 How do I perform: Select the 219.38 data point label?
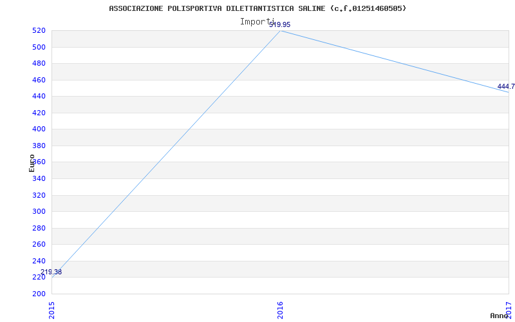[x=51, y=272]
